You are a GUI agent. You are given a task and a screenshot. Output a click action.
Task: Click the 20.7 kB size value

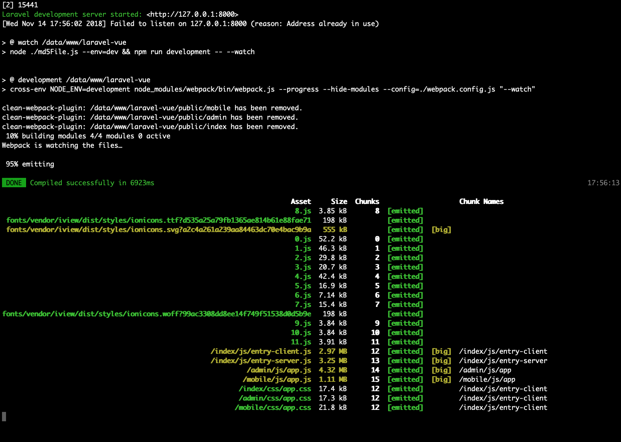[333, 267]
